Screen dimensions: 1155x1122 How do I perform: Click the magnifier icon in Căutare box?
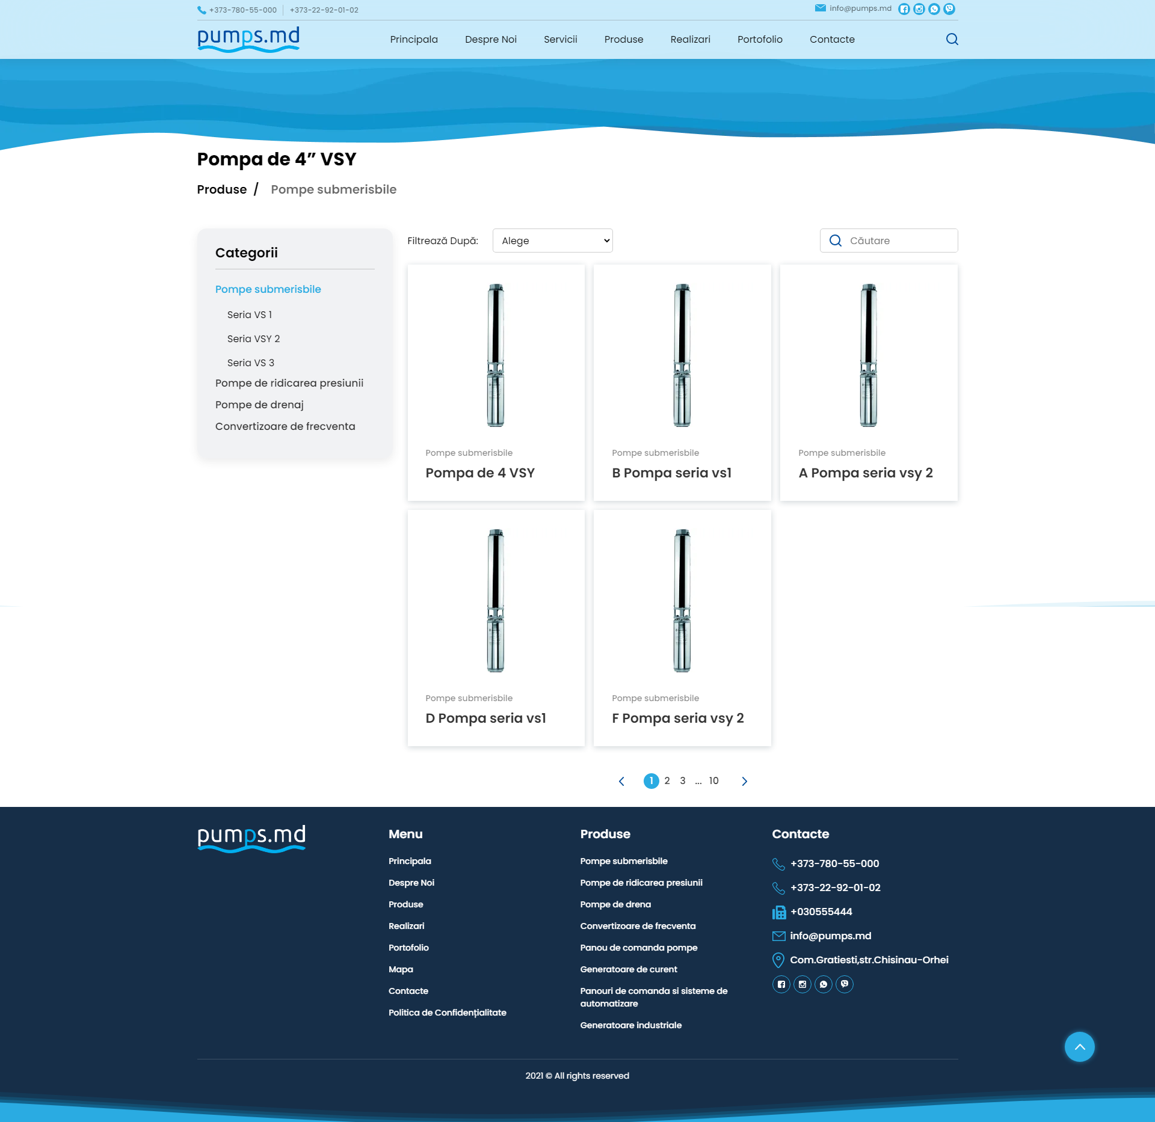click(835, 241)
